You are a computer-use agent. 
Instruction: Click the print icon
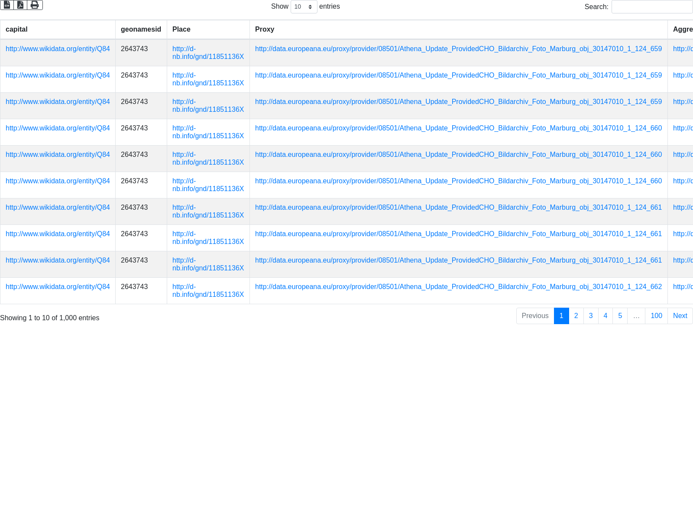(x=35, y=5)
